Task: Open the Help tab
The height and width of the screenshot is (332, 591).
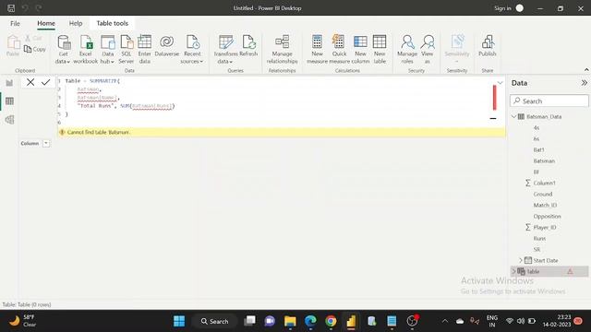Action: tap(76, 23)
